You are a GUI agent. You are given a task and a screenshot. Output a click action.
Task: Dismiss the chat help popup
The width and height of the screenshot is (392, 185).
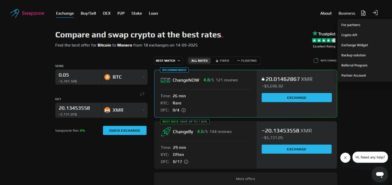pyautogui.click(x=345, y=158)
